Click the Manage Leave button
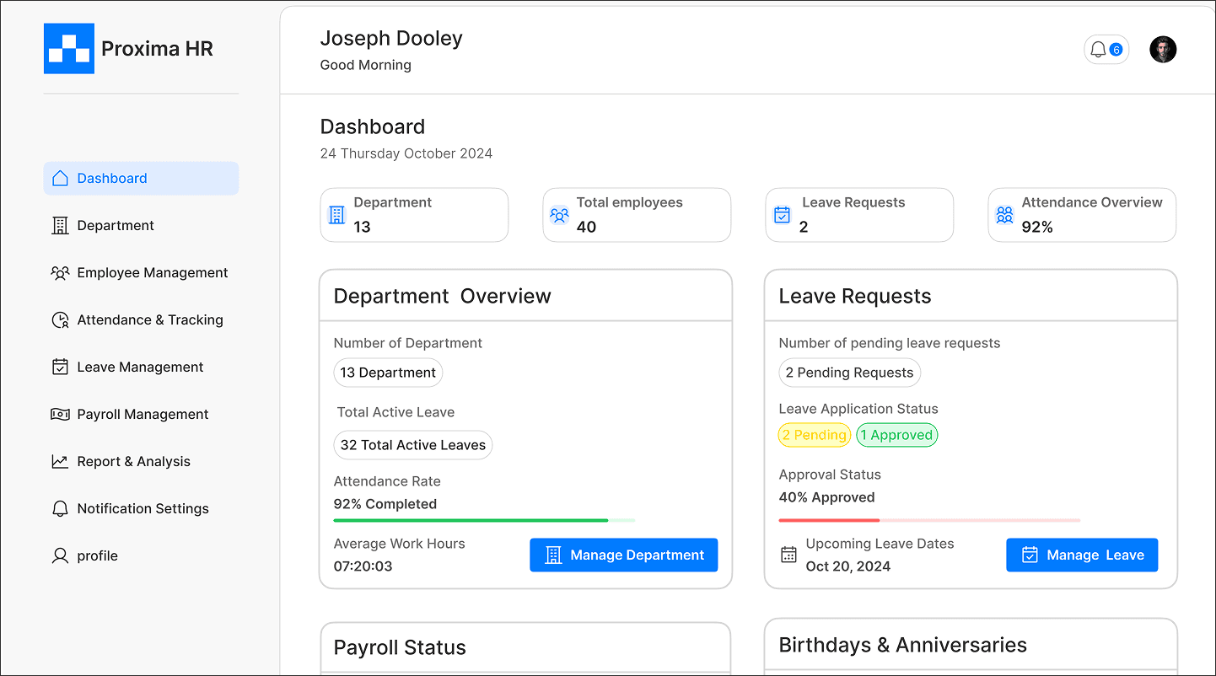Screen dimensions: 1216x676 pyautogui.click(x=1082, y=555)
